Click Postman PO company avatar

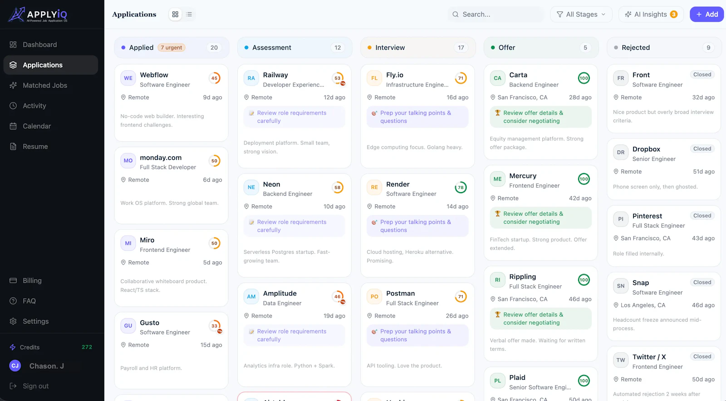click(x=374, y=296)
